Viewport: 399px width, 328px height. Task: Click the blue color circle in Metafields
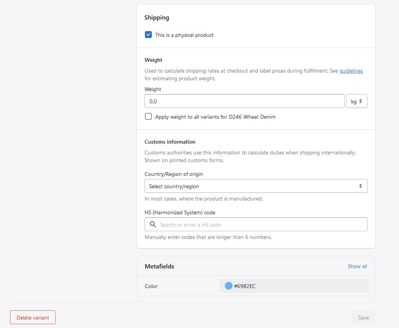click(228, 286)
